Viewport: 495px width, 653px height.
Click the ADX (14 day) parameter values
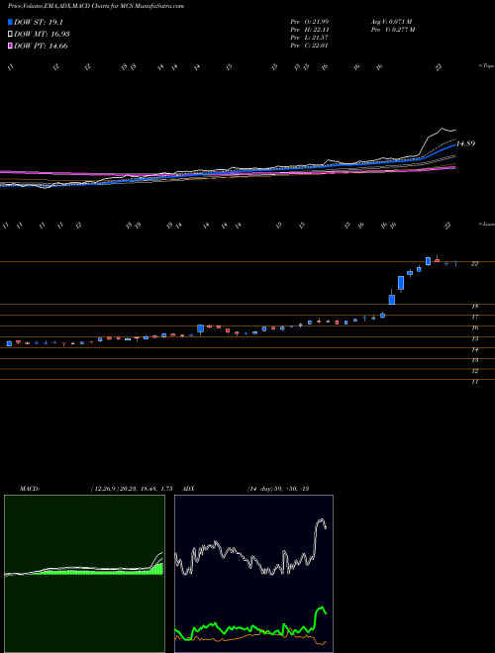277,489
